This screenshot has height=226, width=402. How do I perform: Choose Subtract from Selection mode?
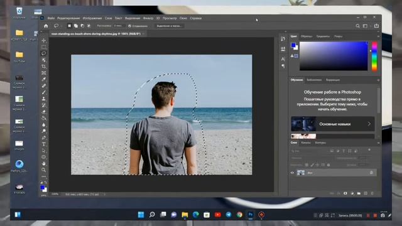click(82, 26)
